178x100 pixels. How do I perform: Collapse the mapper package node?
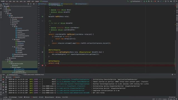[x=13, y=39]
